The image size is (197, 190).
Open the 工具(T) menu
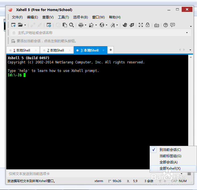coord(63,17)
